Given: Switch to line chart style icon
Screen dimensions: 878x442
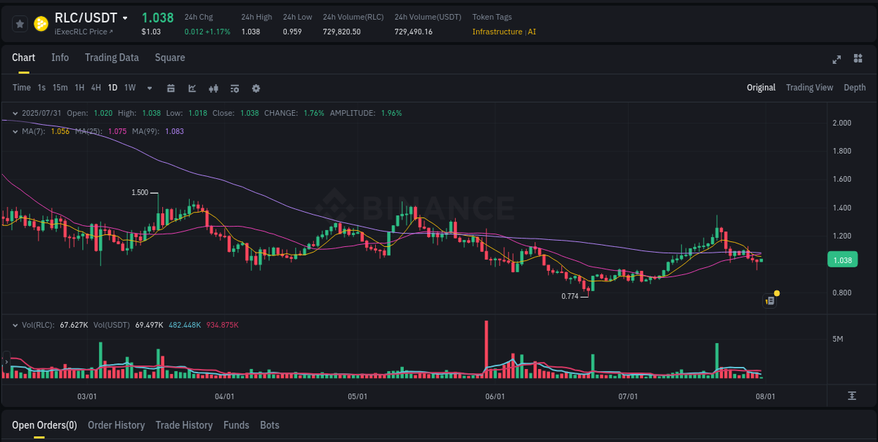Looking at the screenshot, I should [192, 88].
